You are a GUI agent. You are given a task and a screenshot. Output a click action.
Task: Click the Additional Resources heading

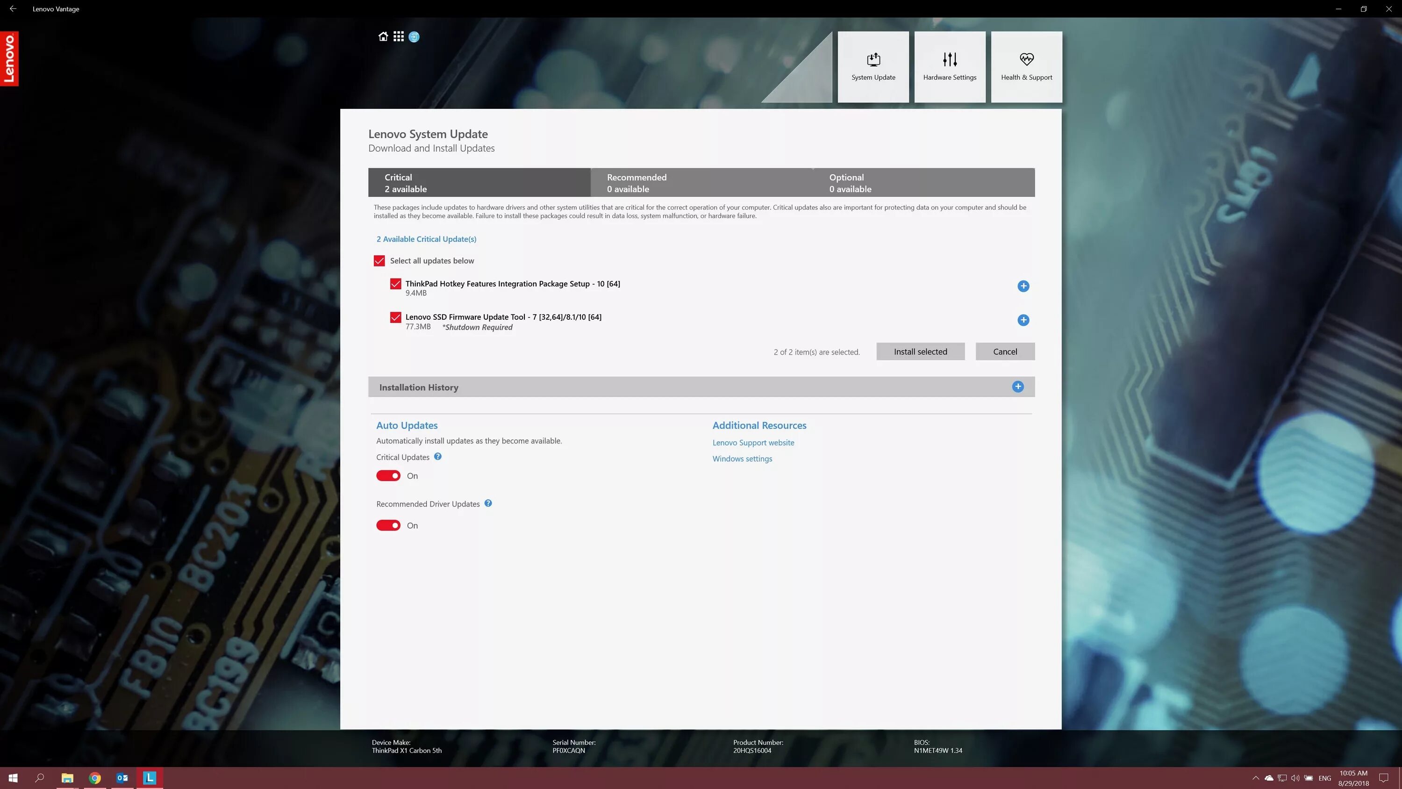click(759, 425)
